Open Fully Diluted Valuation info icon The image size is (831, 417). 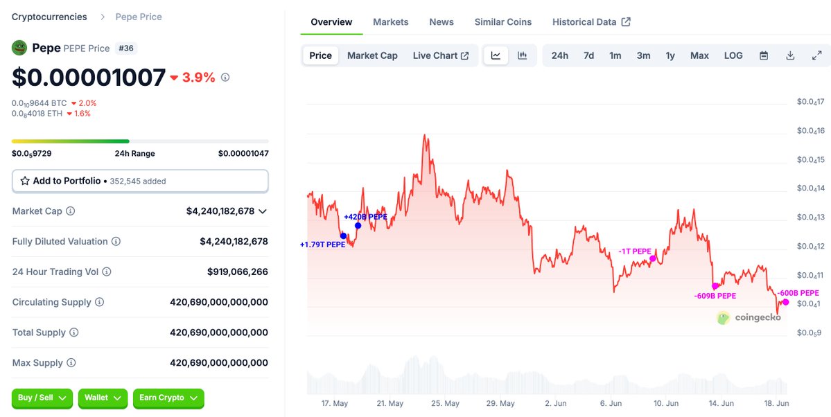[116, 242]
